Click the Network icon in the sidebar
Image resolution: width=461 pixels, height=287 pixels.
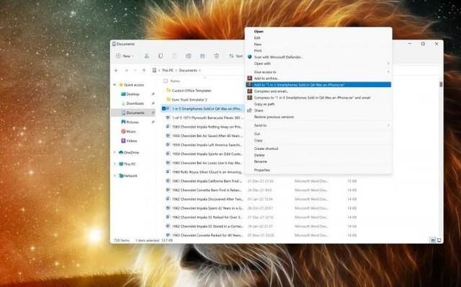121,176
